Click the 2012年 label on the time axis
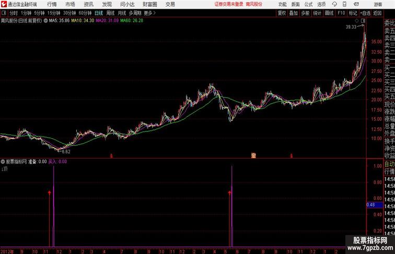395x254 pixels. [x=7, y=251]
